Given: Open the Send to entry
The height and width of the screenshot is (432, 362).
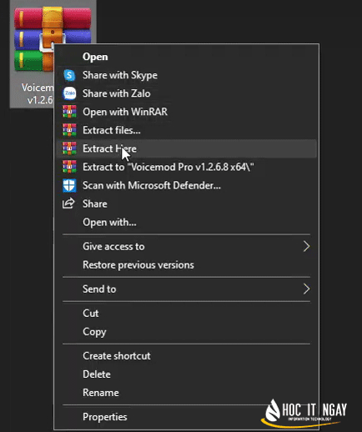Looking at the screenshot, I should click(x=186, y=289).
